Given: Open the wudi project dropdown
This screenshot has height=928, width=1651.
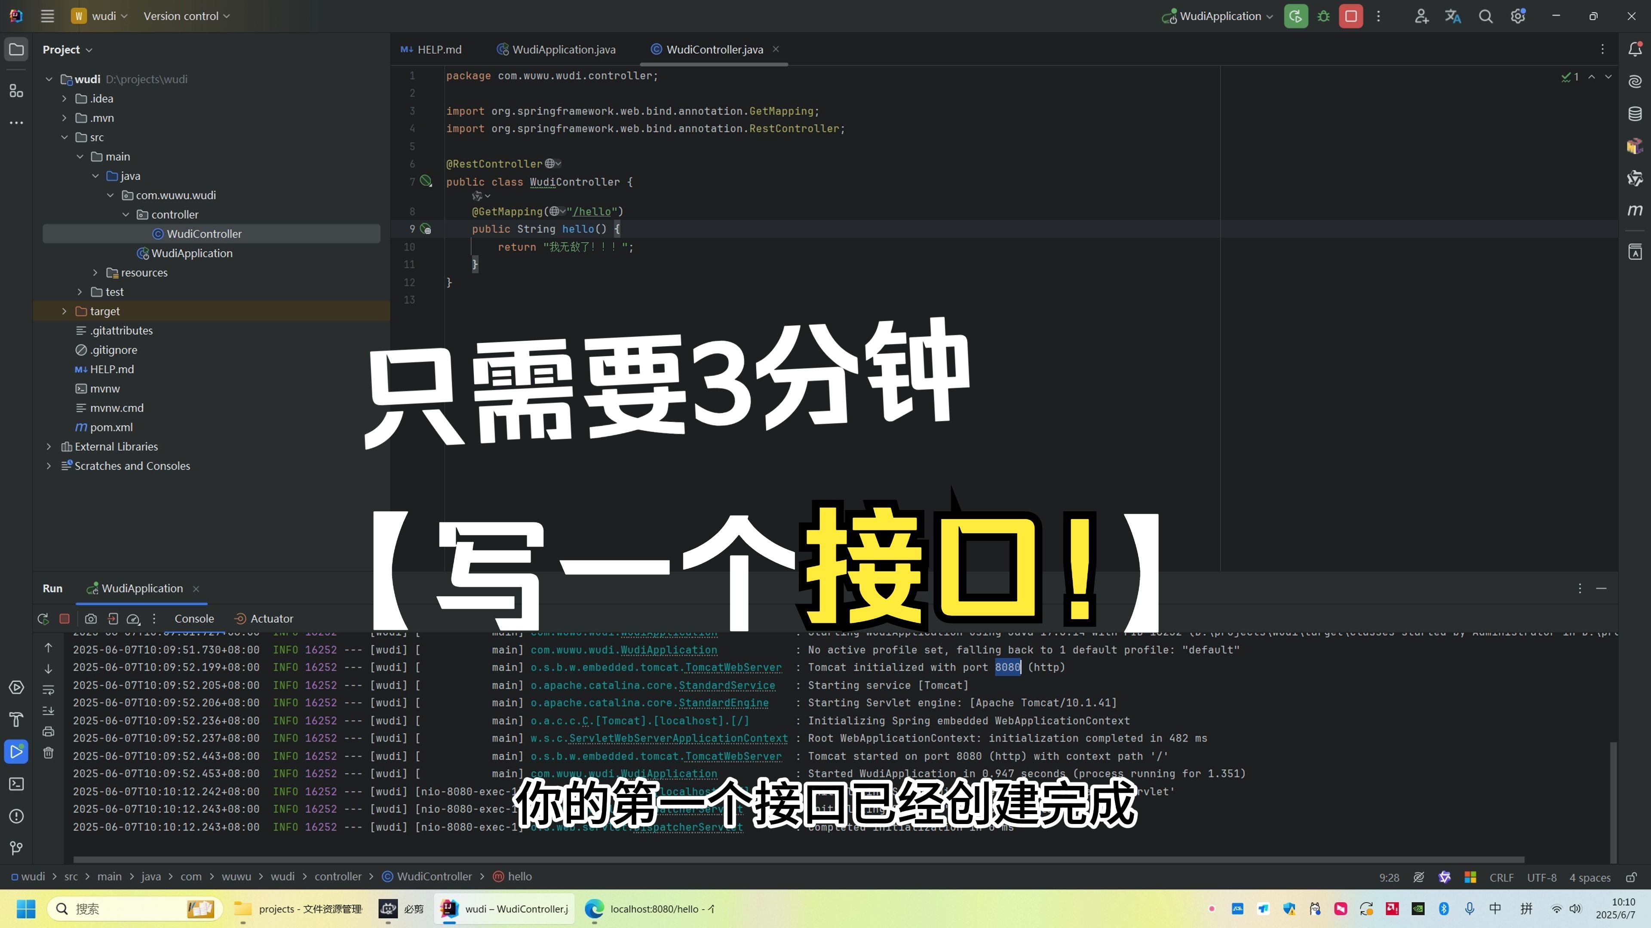Looking at the screenshot, I should tap(100, 16).
